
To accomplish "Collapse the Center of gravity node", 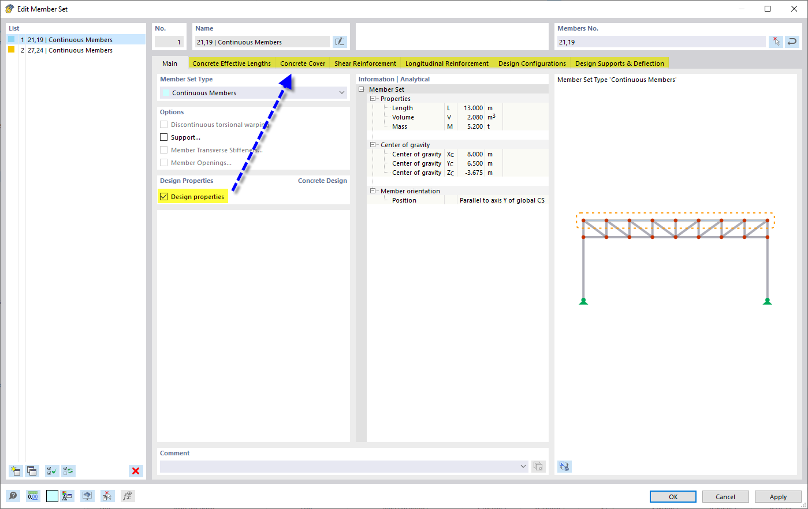I will point(373,145).
